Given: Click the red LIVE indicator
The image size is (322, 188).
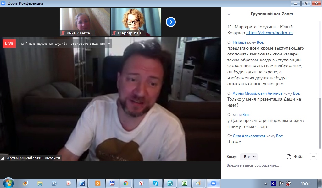Looking at the screenshot, I should click(9, 44).
